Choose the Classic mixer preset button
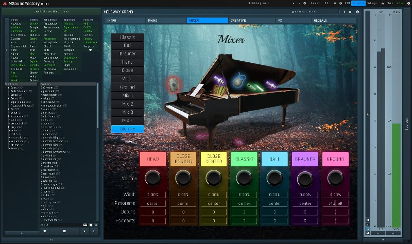The width and height of the screenshot is (412, 244). (x=127, y=38)
